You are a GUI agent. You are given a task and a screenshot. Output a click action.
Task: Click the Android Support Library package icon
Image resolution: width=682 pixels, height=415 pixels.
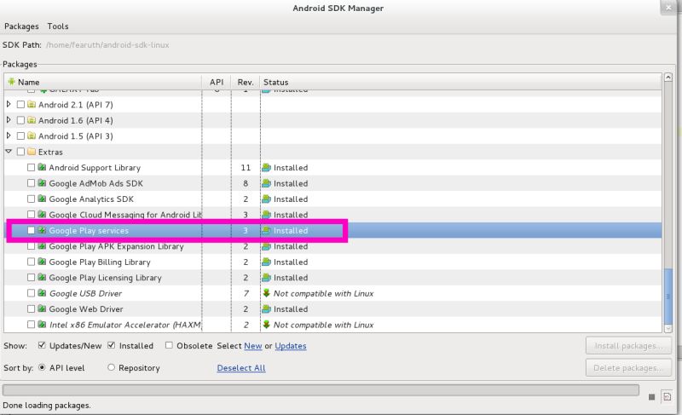point(42,167)
